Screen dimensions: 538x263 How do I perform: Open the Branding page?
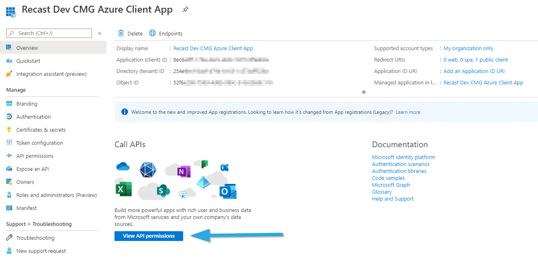pyautogui.click(x=27, y=104)
